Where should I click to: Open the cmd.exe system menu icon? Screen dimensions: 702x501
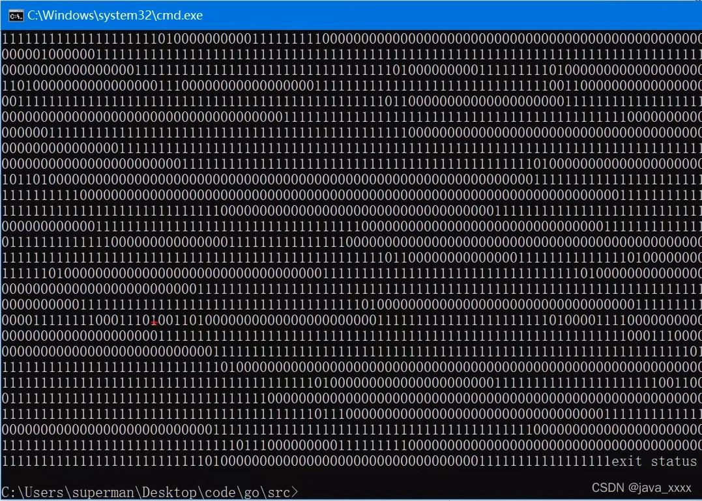(16, 15)
